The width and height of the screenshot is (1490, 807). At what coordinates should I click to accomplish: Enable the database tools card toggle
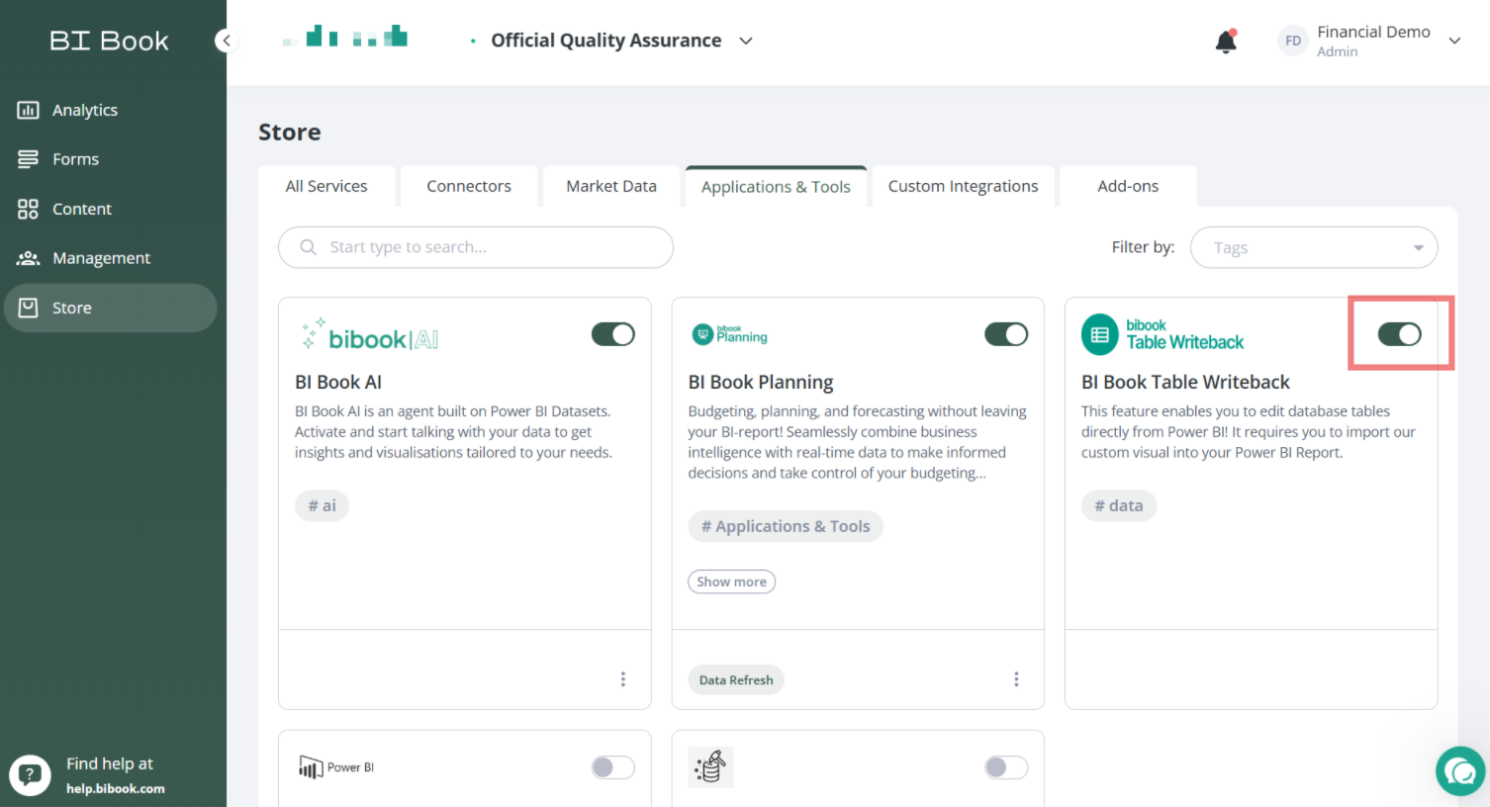coord(1006,767)
